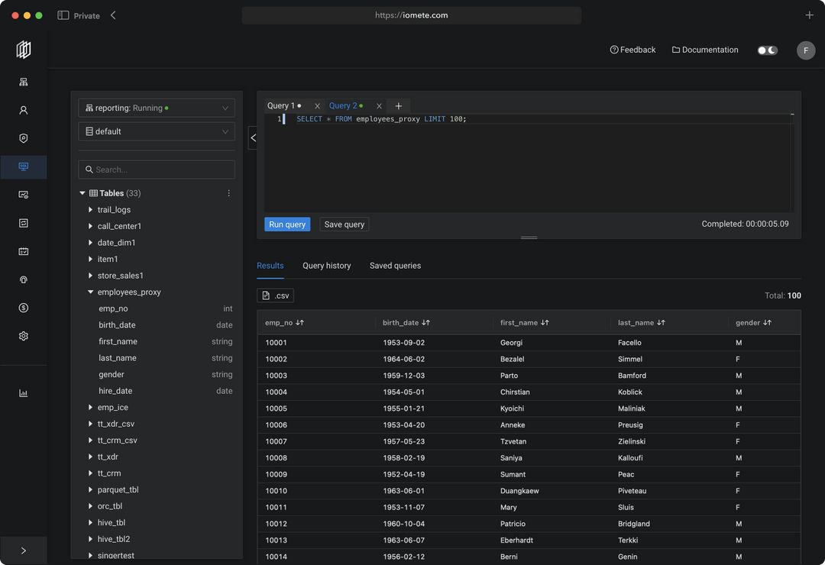The image size is (825, 565).
Task: Click the IOMETE logo at top left
Action: 23,49
